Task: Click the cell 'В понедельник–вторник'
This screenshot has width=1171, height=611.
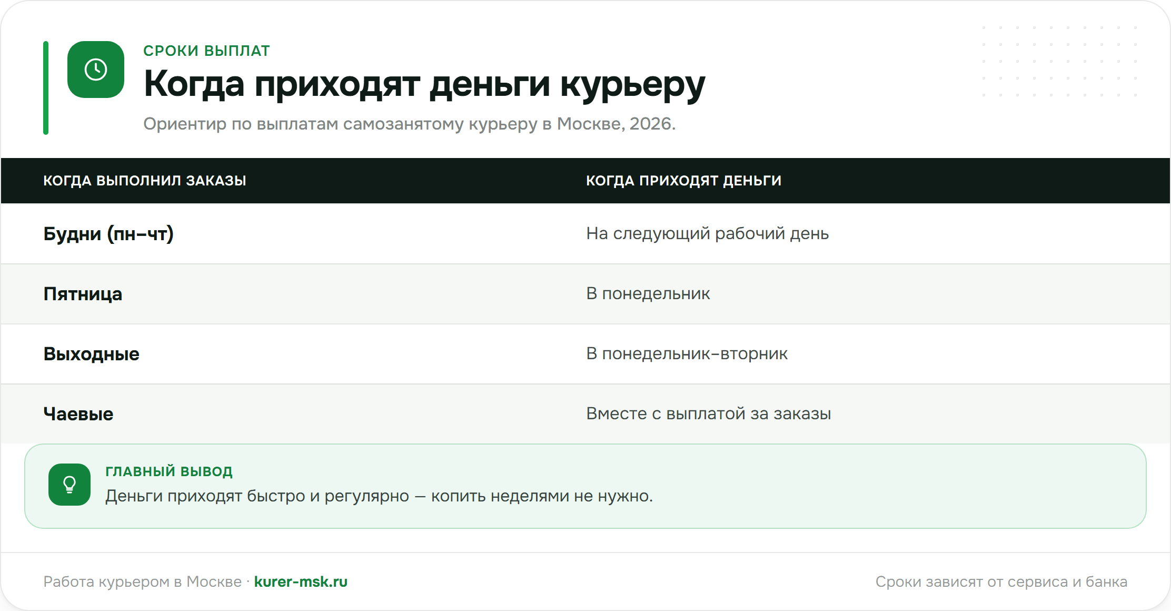Action: [x=687, y=353]
